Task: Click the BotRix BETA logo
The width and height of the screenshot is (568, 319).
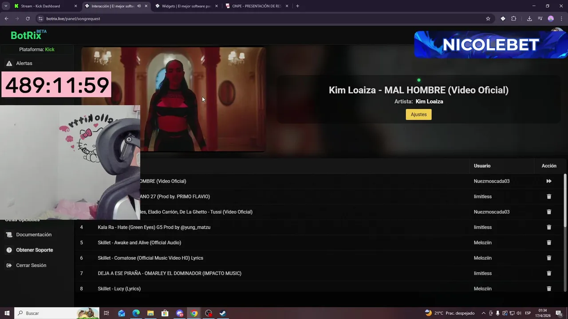Action: point(28,35)
